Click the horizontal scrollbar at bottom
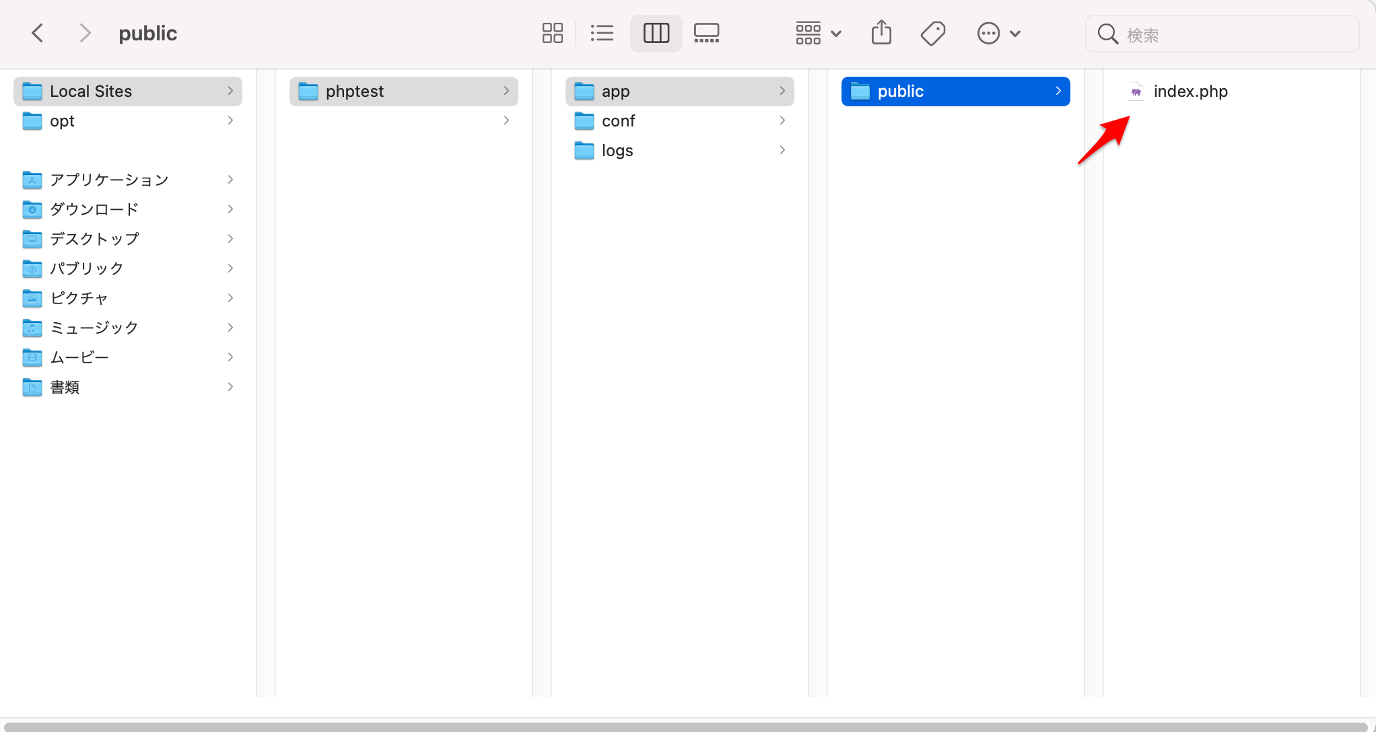 [685, 727]
